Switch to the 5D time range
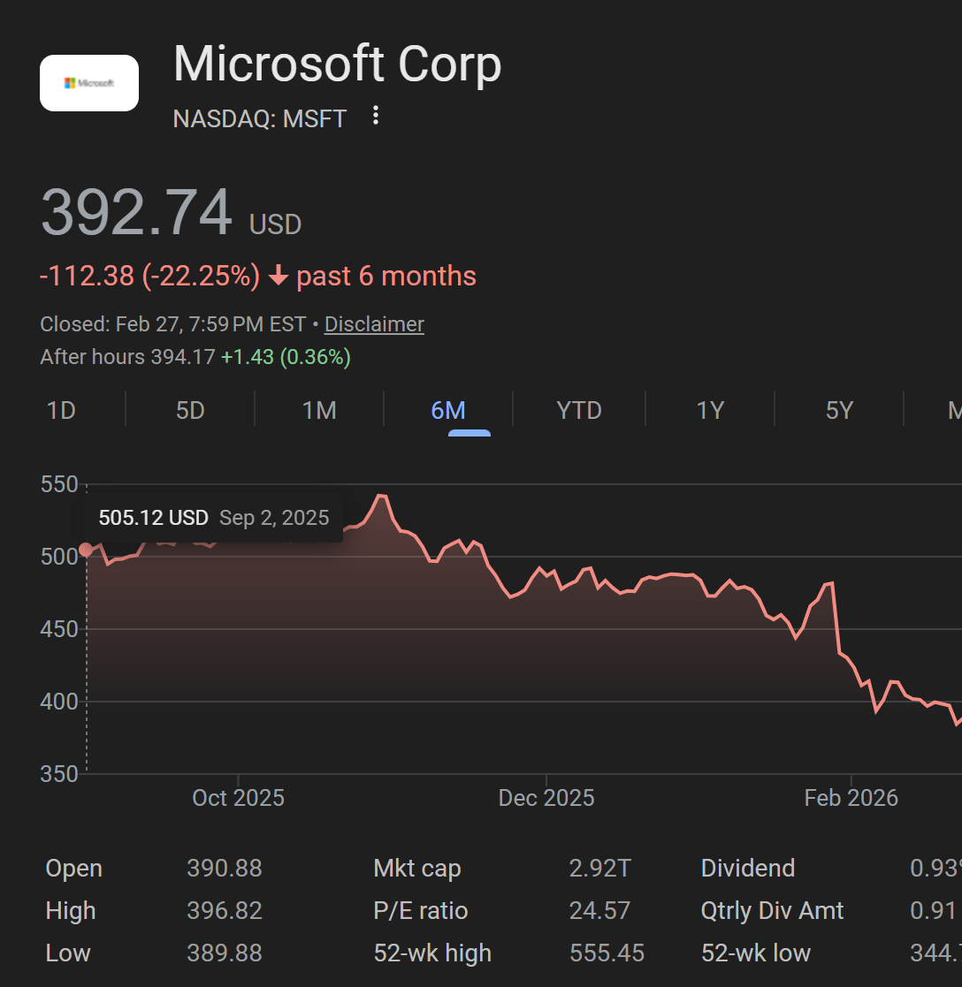The height and width of the screenshot is (987, 962). 190,411
